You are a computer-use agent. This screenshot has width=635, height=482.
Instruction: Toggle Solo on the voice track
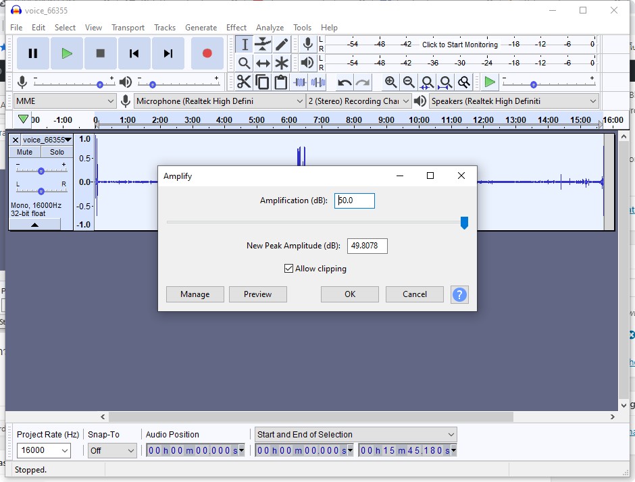(x=57, y=152)
